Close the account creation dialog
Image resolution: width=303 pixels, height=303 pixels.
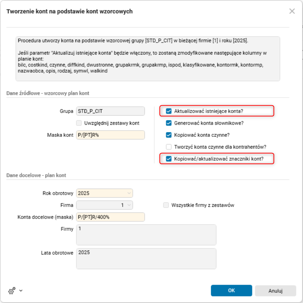292,11
